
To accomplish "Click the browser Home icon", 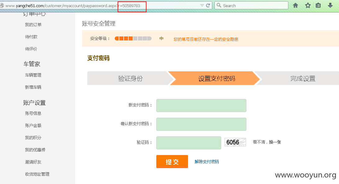I will pos(295,5).
